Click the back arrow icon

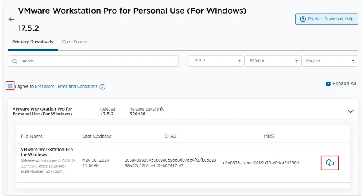(11, 19)
